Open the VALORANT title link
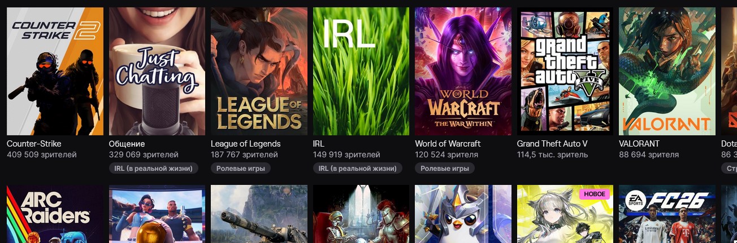The height and width of the screenshot is (243, 737). [x=639, y=144]
